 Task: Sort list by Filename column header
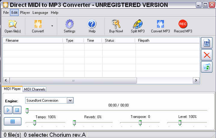click(x=33, y=40)
